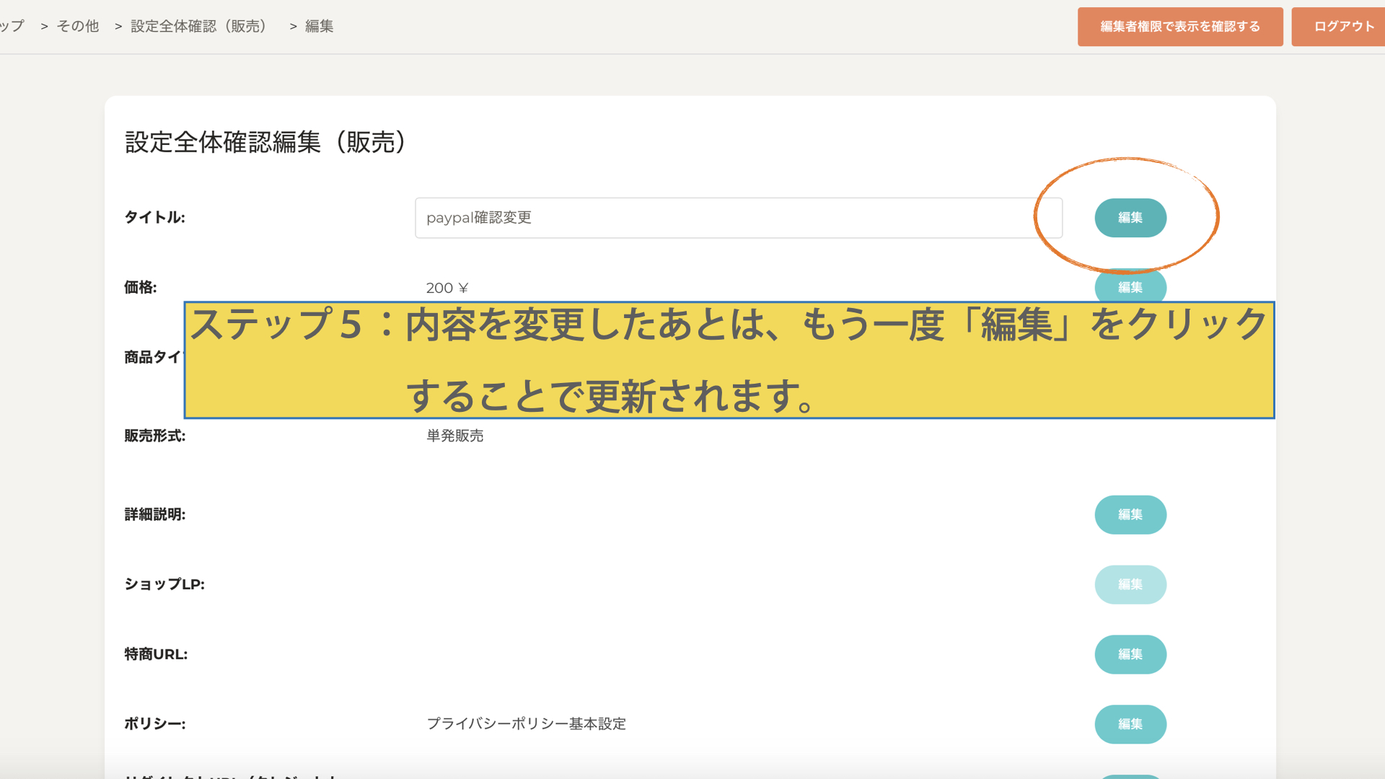The image size is (1385, 779).
Task: Click プライバシーポリシー基本設定 policy value
Action: click(x=526, y=723)
